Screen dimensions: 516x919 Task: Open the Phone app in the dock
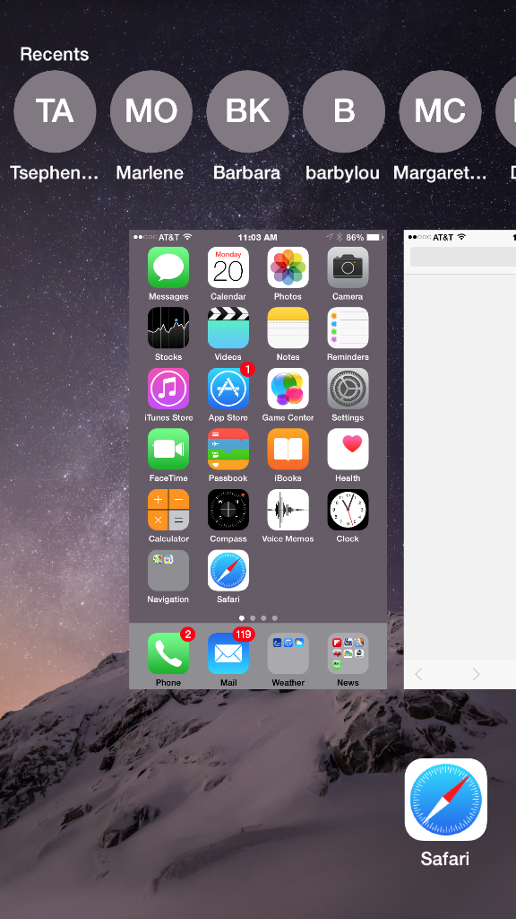[168, 653]
